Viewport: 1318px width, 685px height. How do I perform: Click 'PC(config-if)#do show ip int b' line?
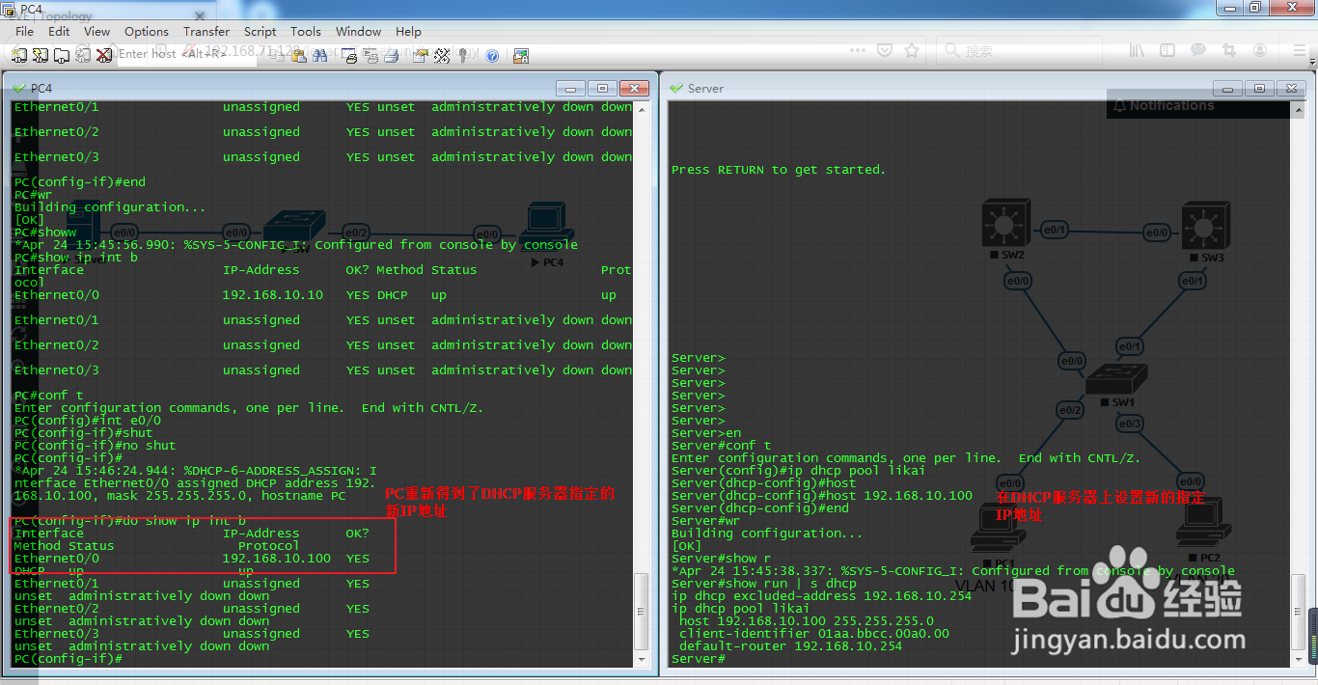tap(129, 521)
